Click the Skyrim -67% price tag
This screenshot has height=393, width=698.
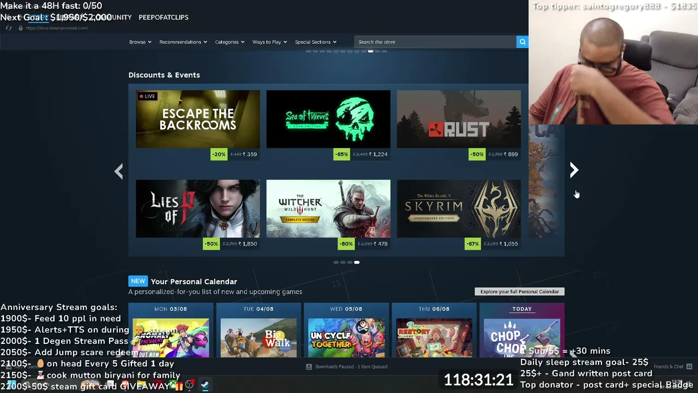493,244
